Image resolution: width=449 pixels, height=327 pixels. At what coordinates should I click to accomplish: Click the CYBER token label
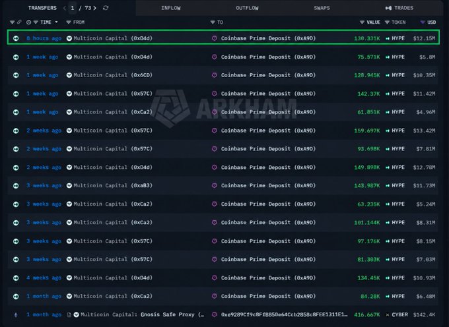coord(399,314)
